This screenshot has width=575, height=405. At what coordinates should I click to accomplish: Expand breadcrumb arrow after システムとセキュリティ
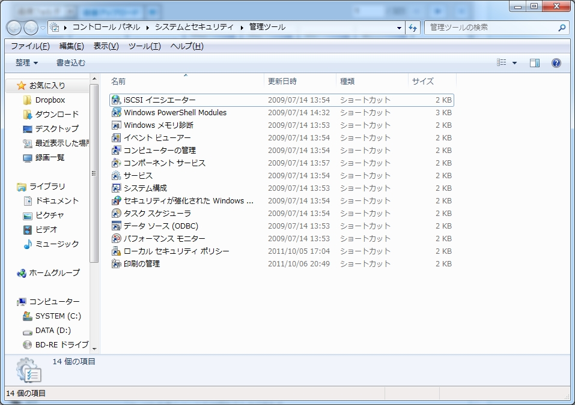tap(242, 28)
